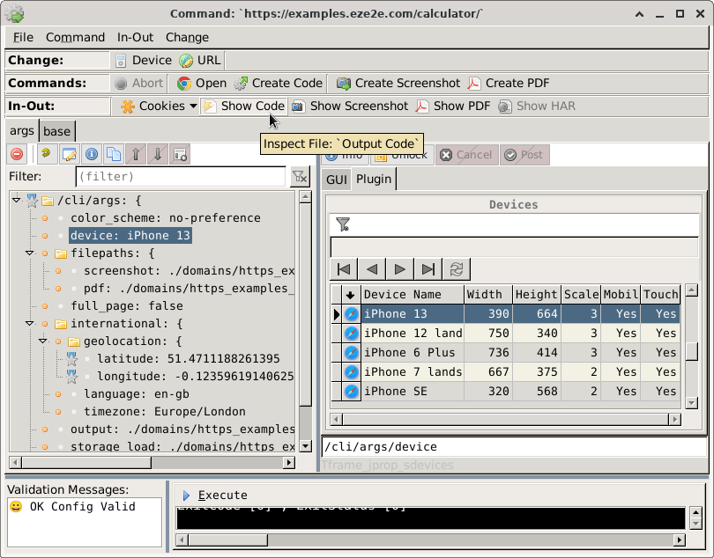Click the Device change button
Image resolution: width=714 pixels, height=558 pixels.
144,61
